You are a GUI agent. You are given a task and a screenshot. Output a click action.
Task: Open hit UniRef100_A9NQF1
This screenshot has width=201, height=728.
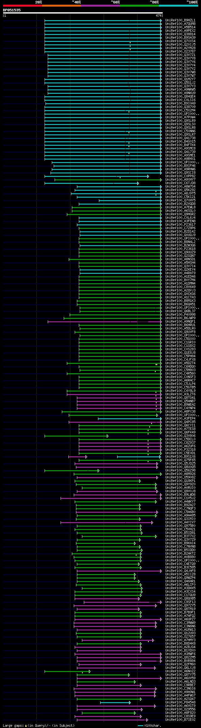[180, 321]
